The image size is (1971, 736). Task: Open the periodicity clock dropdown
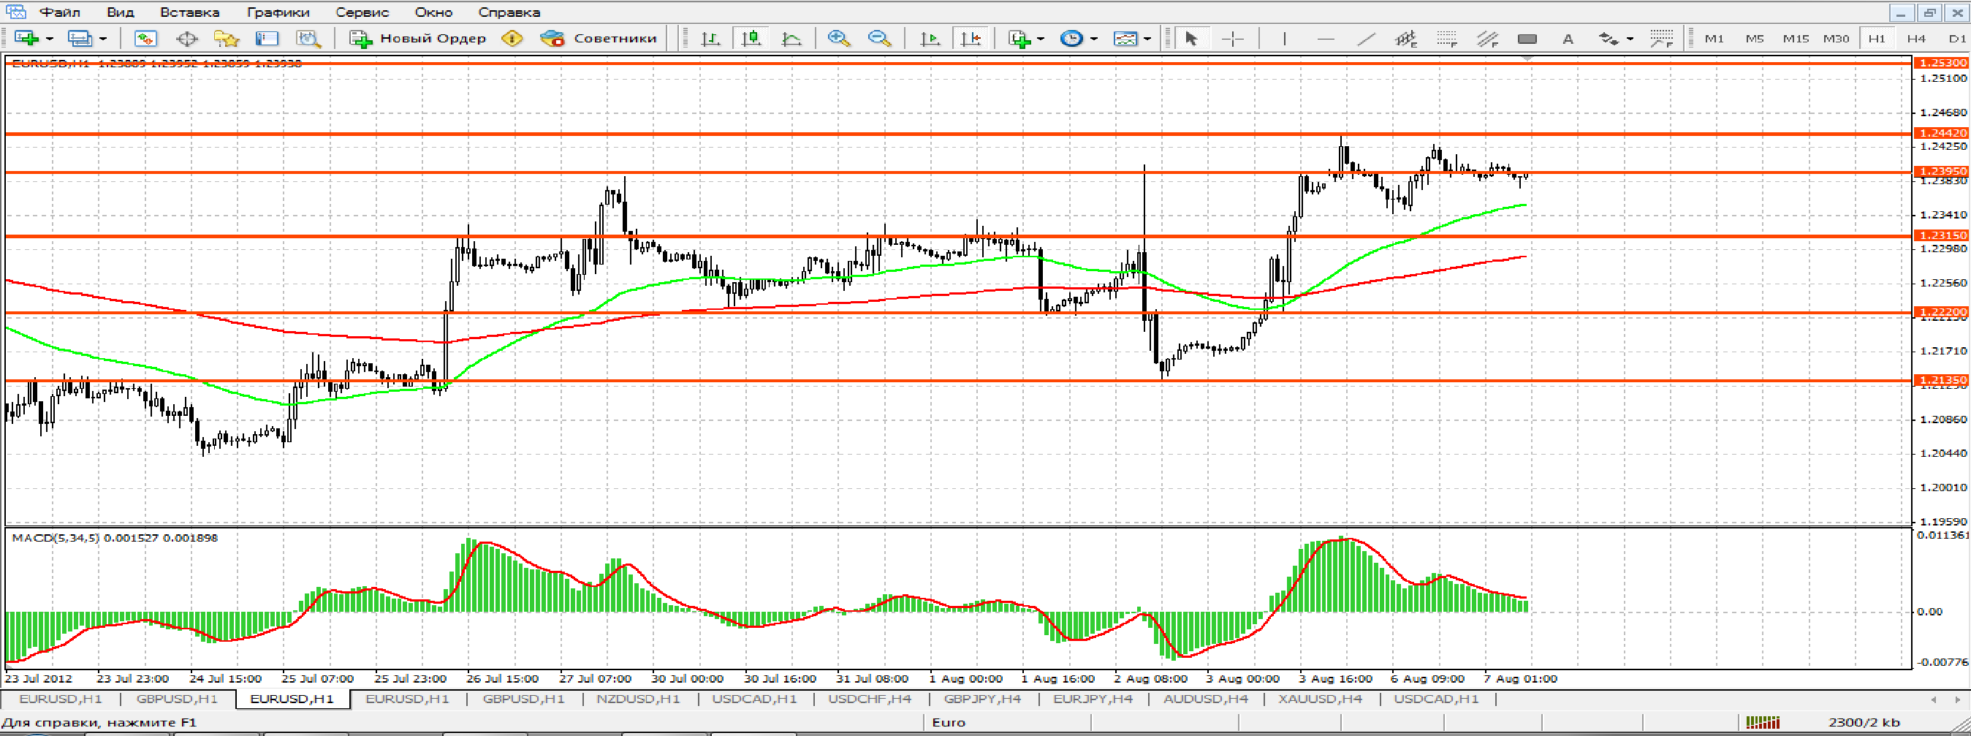1094,38
